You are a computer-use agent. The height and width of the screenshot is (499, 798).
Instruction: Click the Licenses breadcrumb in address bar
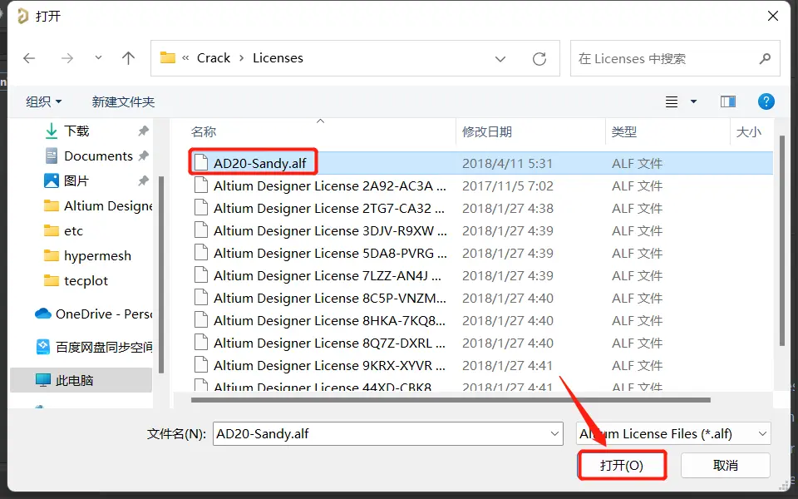point(278,58)
